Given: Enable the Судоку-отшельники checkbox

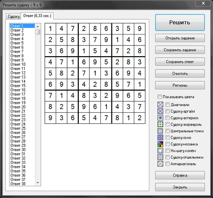Looking at the screenshot, I should tap(168, 157).
